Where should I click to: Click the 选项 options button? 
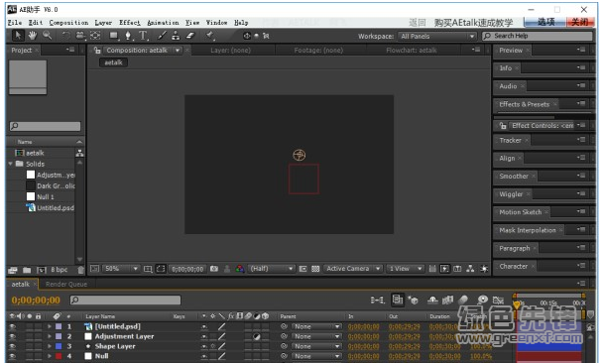pyautogui.click(x=545, y=22)
